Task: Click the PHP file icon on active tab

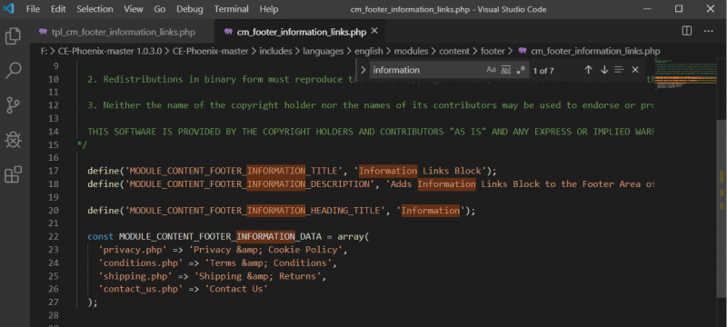Action: [x=228, y=32]
